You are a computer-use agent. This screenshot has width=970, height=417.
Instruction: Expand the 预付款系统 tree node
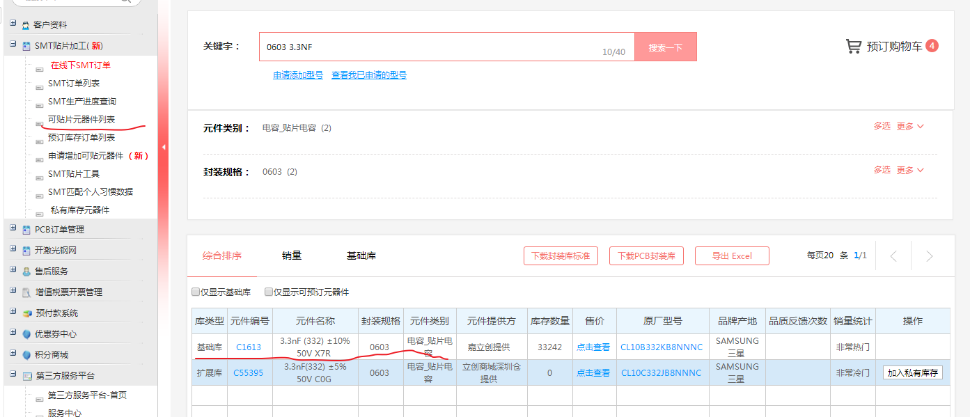13,312
